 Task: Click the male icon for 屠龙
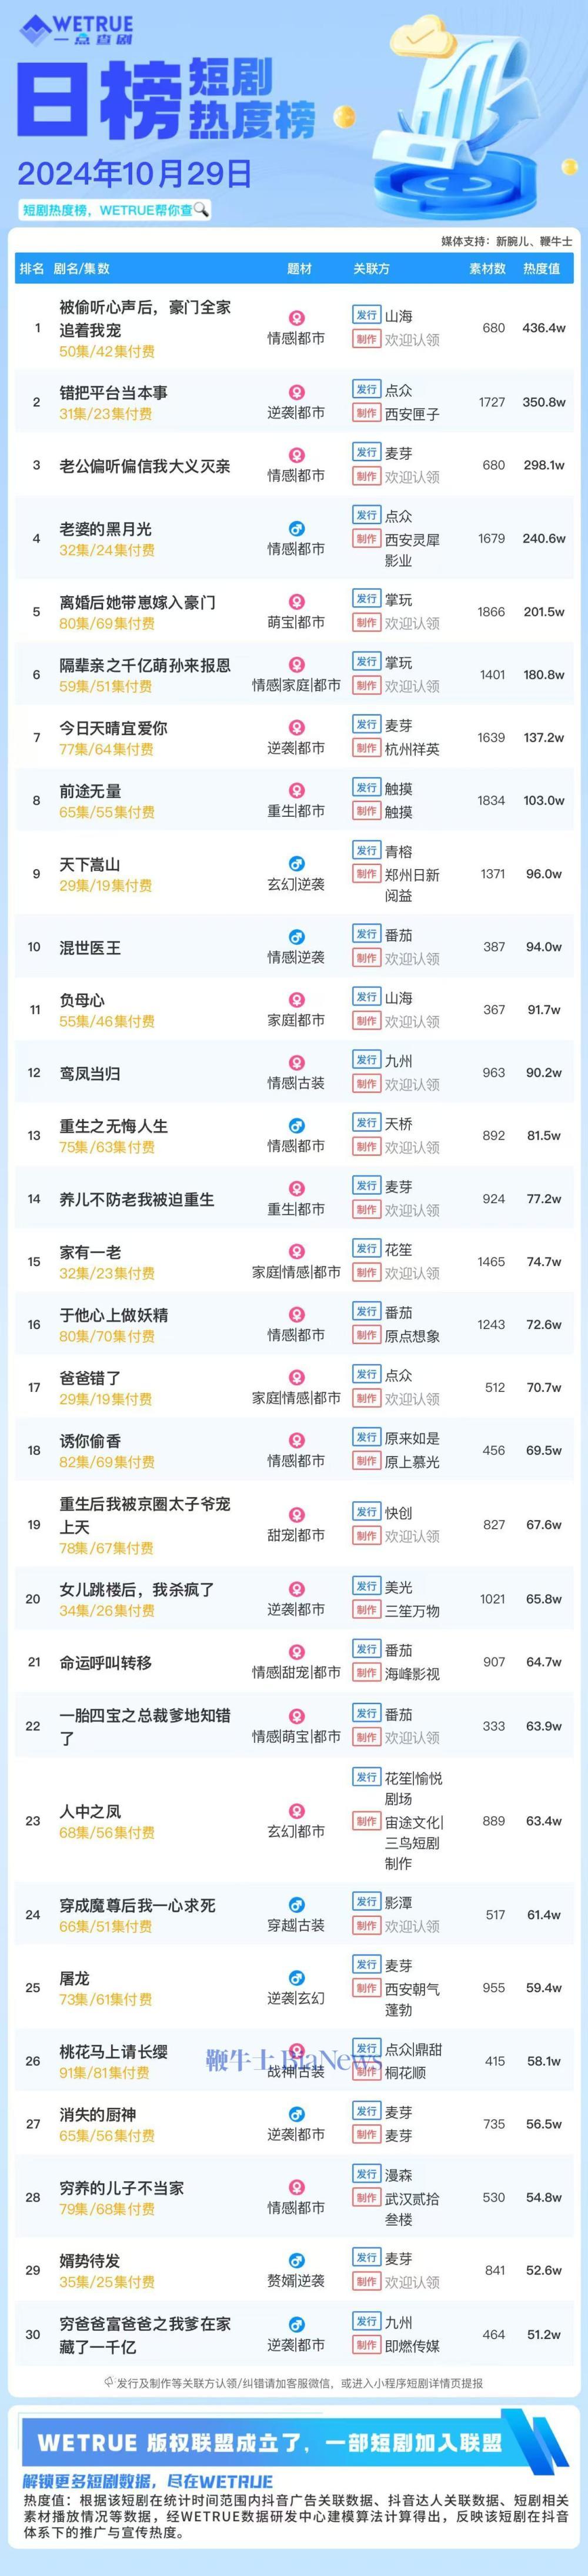coord(296,1977)
